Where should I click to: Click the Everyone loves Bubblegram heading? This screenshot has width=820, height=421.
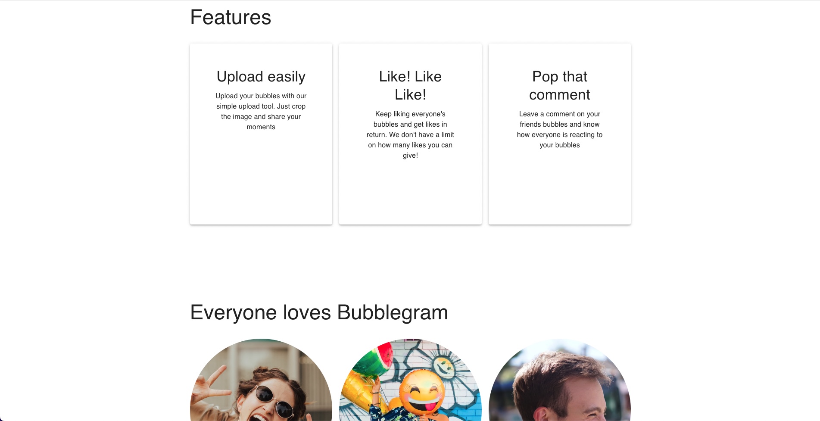(x=319, y=312)
